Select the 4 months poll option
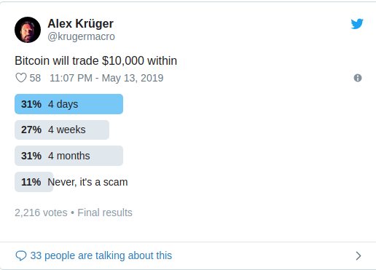Screen dimensions: 376x270 68,156
